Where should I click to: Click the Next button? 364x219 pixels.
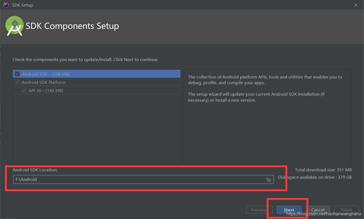(289, 210)
